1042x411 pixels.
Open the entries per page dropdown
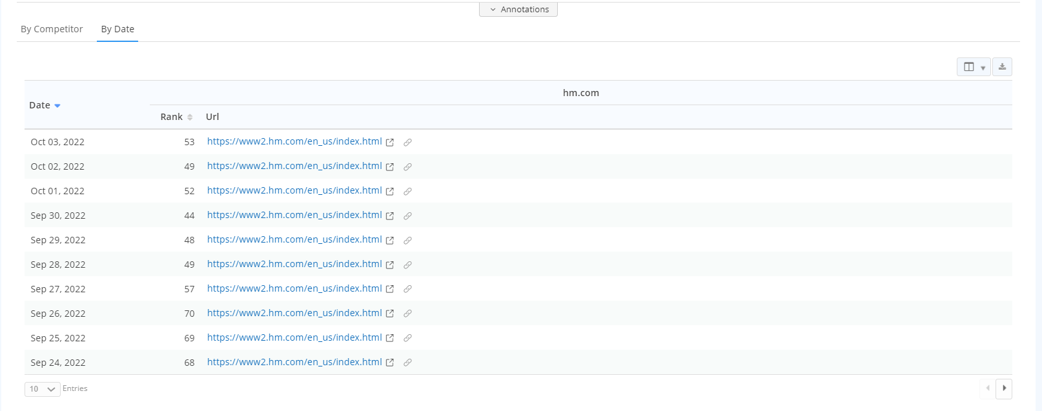click(43, 389)
